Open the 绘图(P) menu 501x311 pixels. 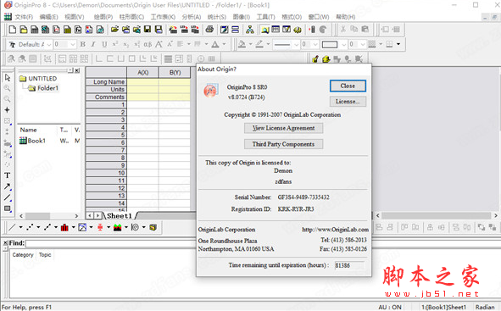pyautogui.click(x=103, y=17)
